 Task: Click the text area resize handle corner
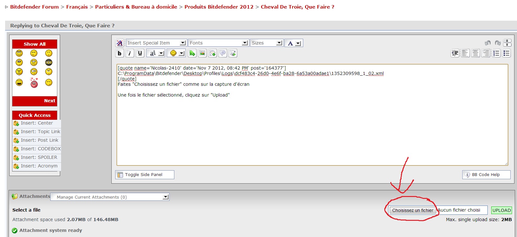click(x=506, y=163)
